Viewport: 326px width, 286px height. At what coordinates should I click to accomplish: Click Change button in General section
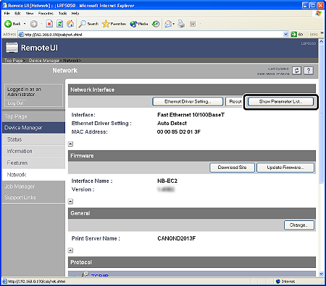pos(299,225)
